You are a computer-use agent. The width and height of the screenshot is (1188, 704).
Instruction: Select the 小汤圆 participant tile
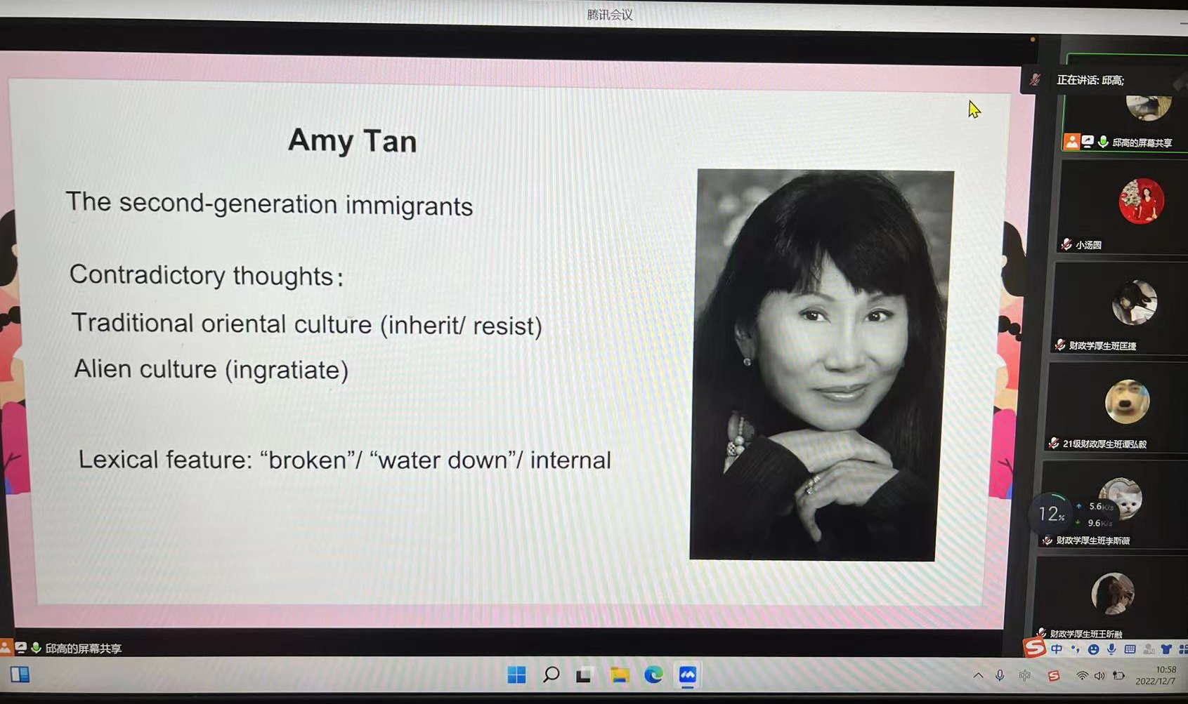[x=1121, y=207]
